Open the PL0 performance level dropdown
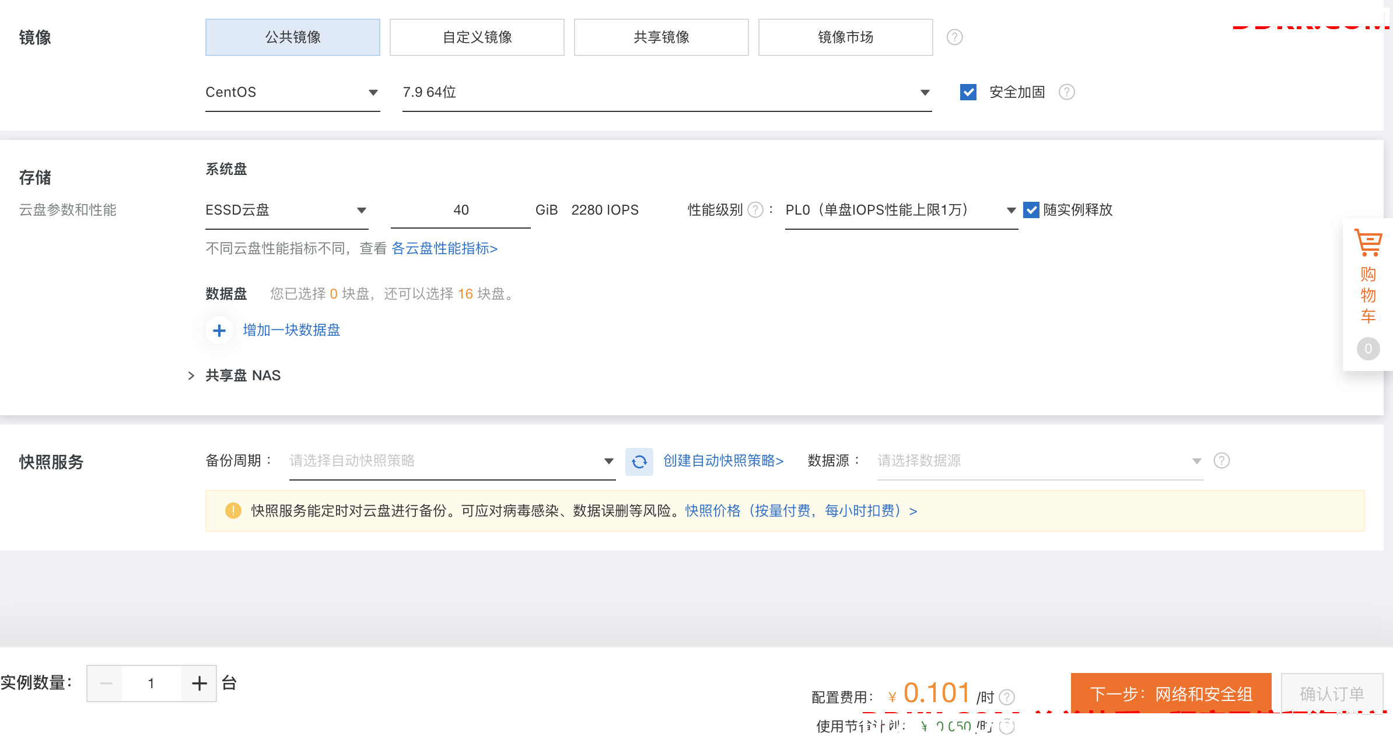1393x736 pixels. pyautogui.click(x=901, y=211)
